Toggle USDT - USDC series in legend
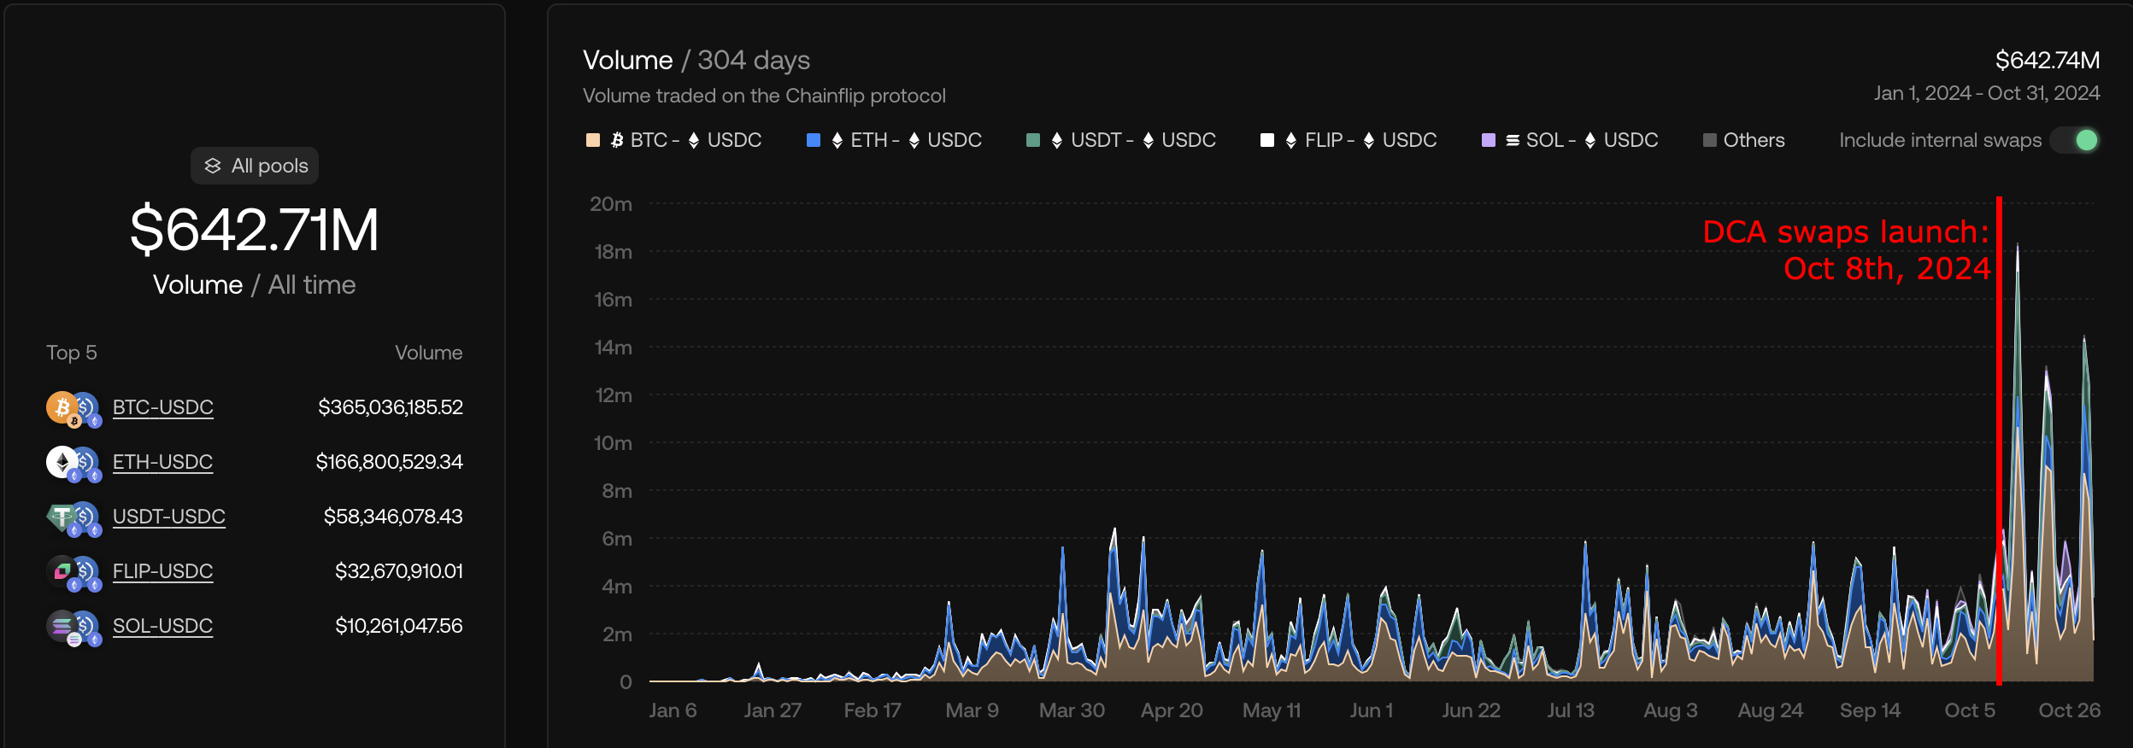Image resolution: width=2133 pixels, height=748 pixels. (x=1121, y=140)
